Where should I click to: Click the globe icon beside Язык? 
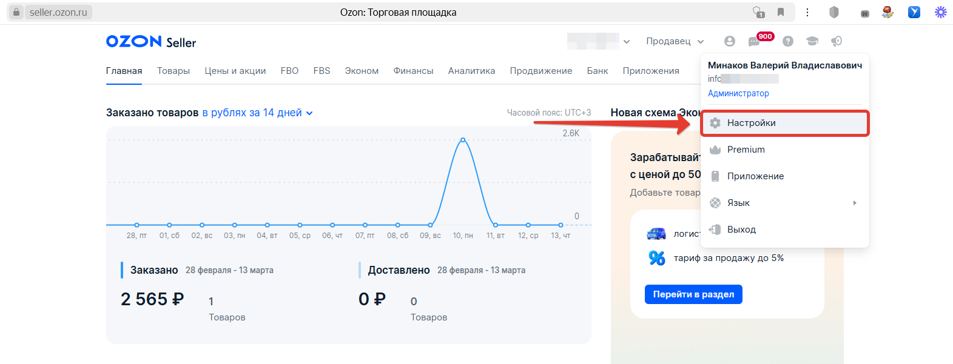coord(715,203)
